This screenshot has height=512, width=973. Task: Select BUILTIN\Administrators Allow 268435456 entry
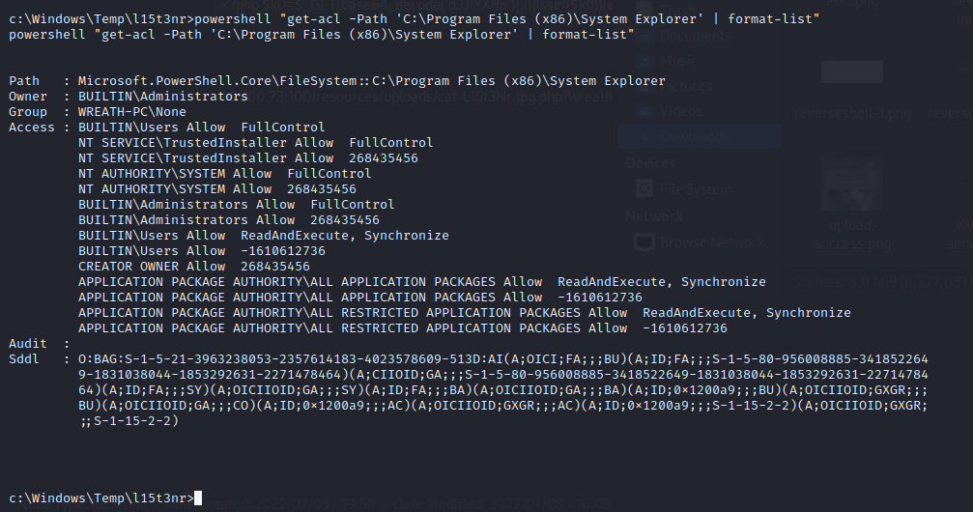click(x=229, y=221)
